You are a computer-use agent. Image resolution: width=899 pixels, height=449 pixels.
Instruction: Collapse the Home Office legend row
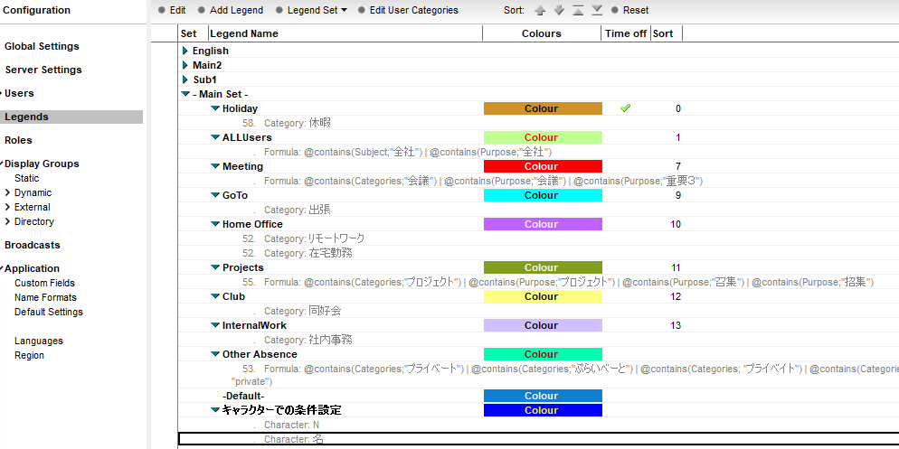[215, 224]
